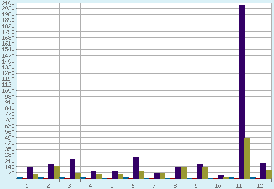This screenshot has width=274, height=189.
Task: Select the purple bar above label 5
Action: [x=115, y=175]
